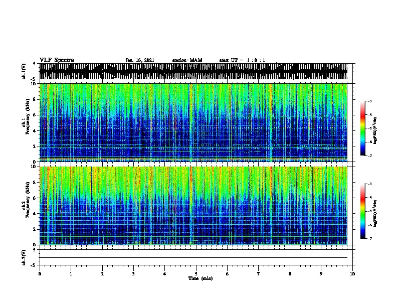Click time tick label "1" on x-axis
The height and width of the screenshot is (307, 397).
click(71, 274)
